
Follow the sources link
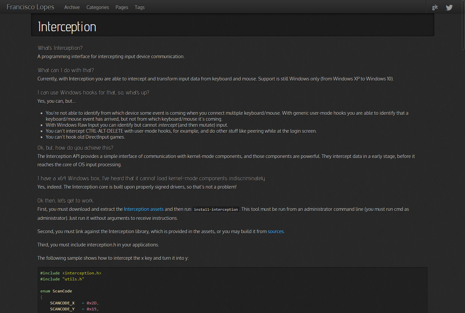(x=276, y=232)
